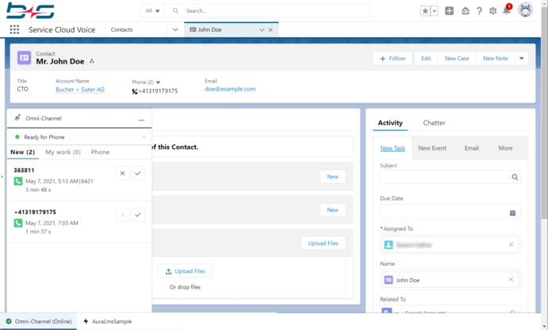Click the first New related list button

click(333, 177)
